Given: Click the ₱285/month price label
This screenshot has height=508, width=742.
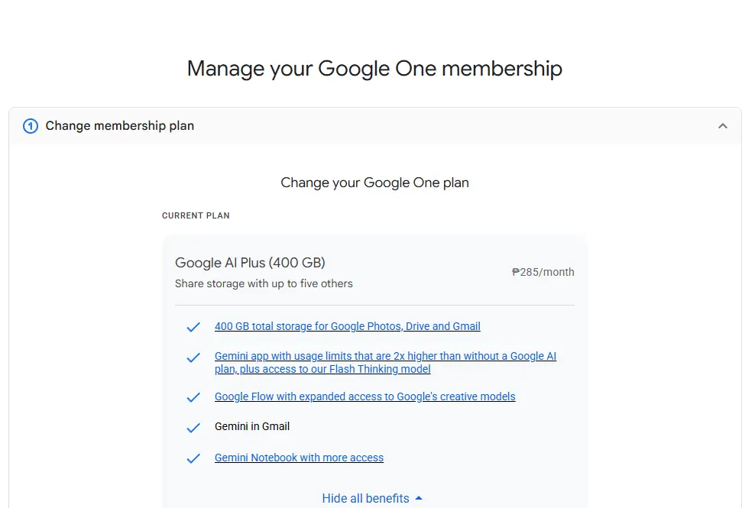Looking at the screenshot, I should coord(543,272).
